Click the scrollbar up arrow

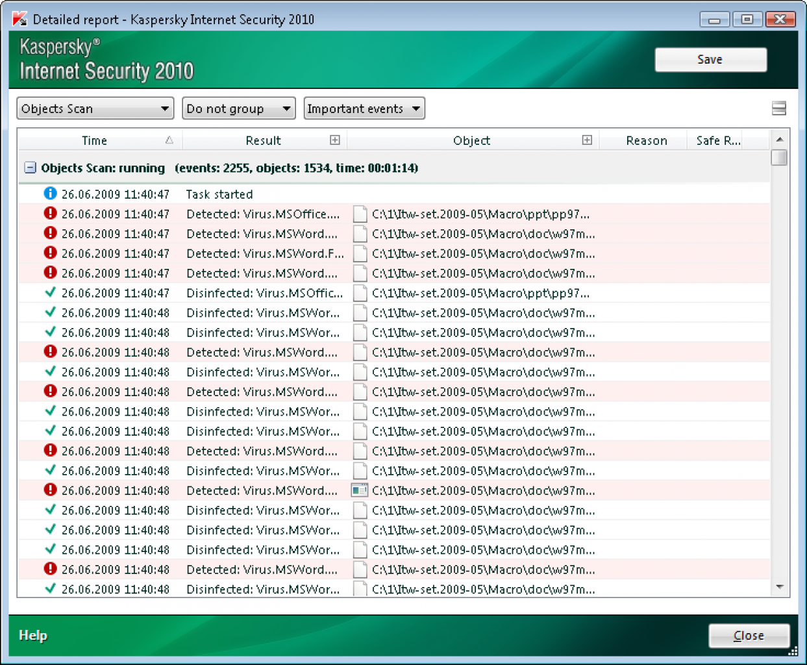point(780,139)
